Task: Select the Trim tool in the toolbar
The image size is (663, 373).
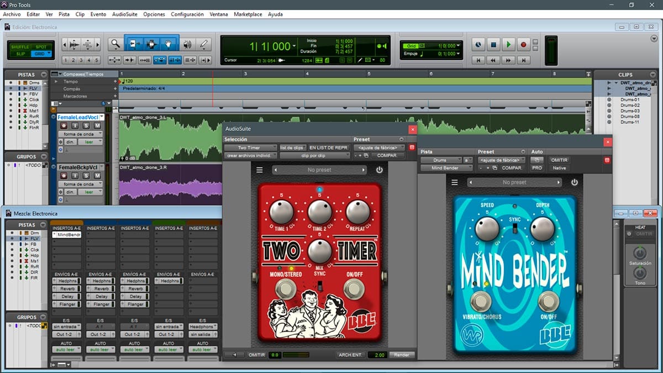Action: (135, 44)
